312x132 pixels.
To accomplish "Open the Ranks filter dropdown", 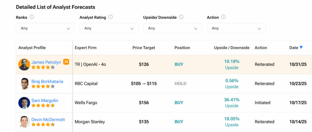I will [x=45, y=28].
